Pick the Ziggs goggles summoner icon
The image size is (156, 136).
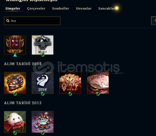click(15, 83)
